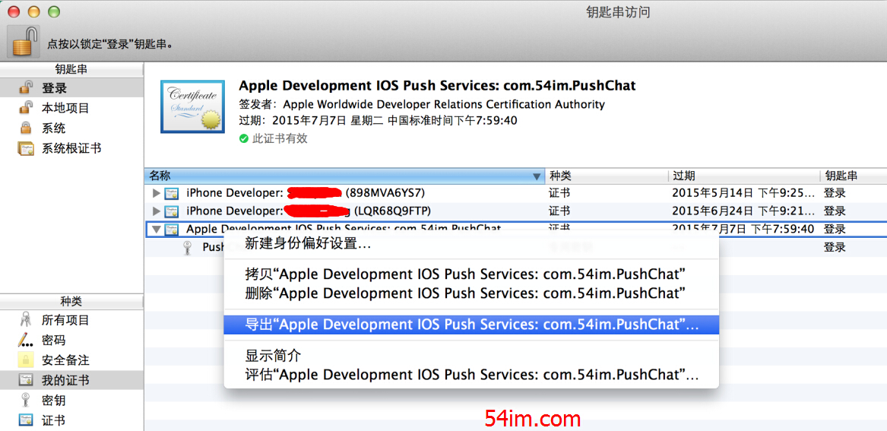Click the 钥匙串 sidebar section header
The image size is (887, 431).
(x=71, y=70)
